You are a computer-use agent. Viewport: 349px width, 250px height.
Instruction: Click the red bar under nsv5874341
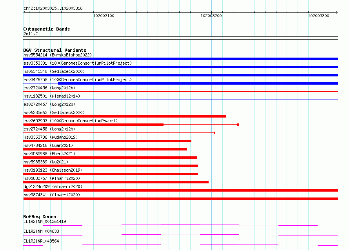pos(180,199)
